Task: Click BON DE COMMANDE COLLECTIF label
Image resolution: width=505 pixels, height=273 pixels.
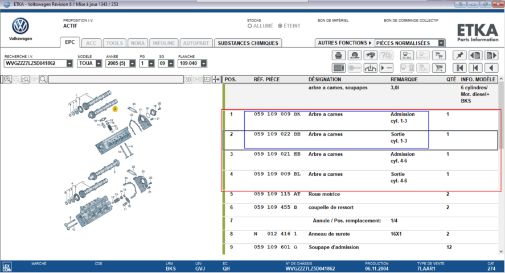Action: click(411, 20)
